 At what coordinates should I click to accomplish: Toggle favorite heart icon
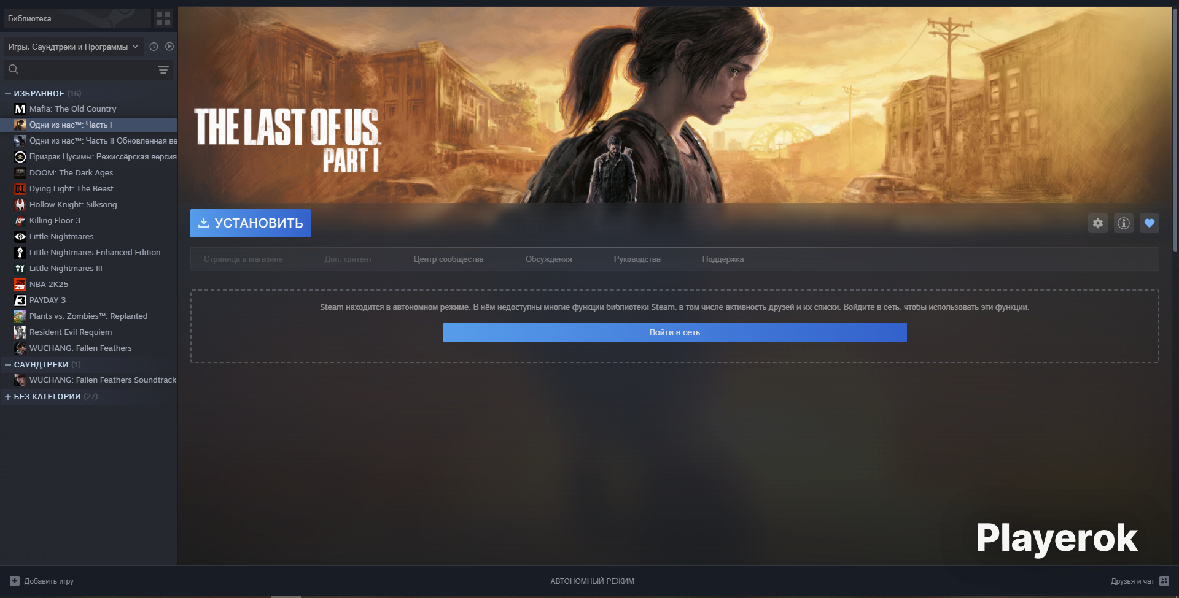[x=1150, y=223]
